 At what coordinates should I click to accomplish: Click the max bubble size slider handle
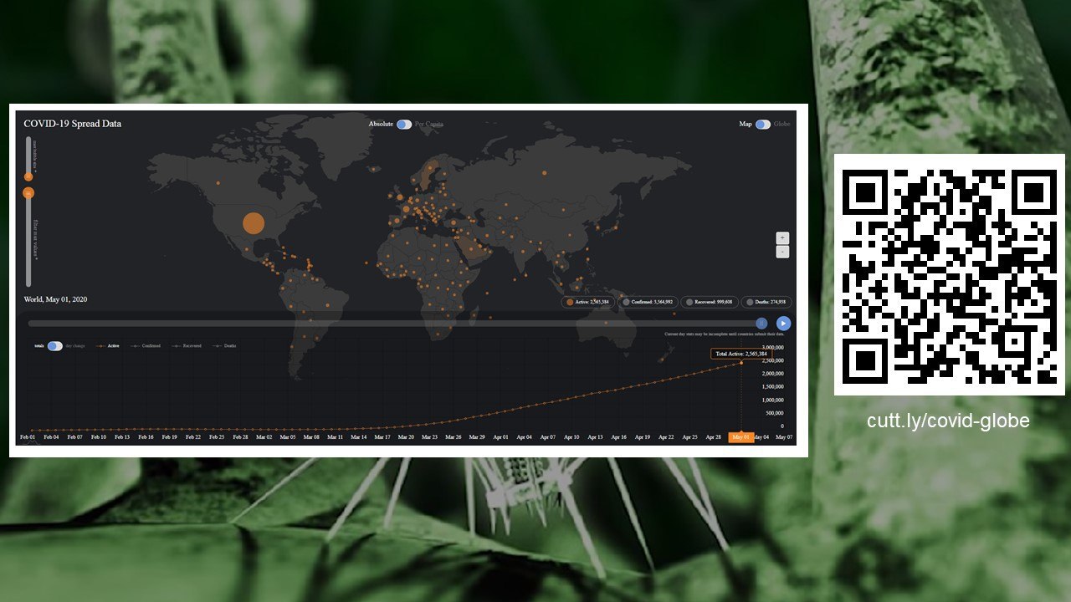(28, 176)
